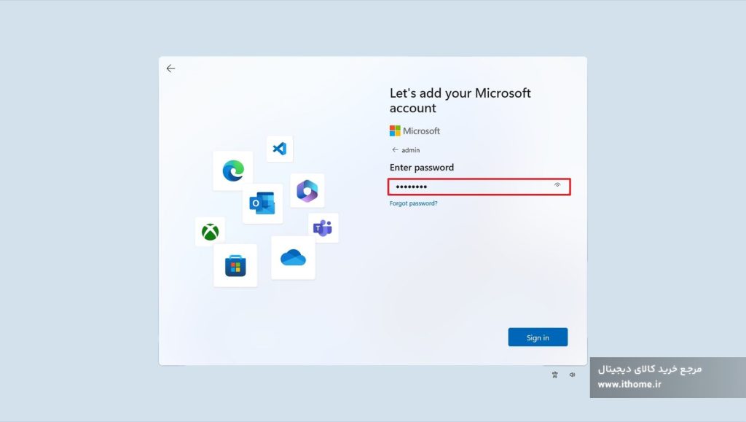Viewport: 746px width, 422px height.
Task: Click the Outlook icon
Action: [x=262, y=203]
